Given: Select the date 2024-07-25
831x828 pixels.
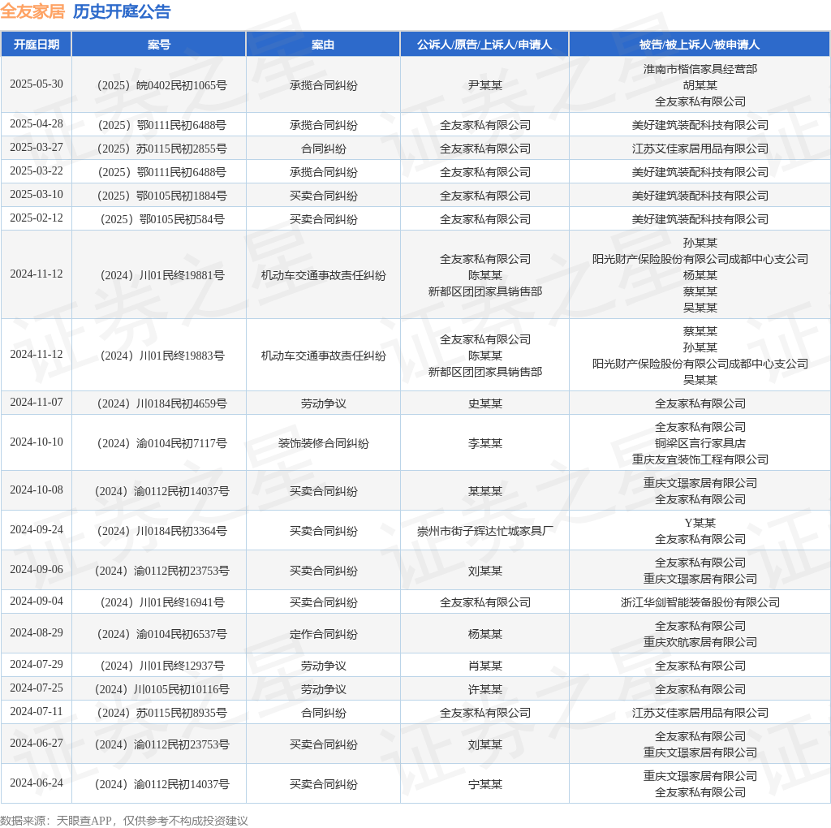Looking at the screenshot, I should point(37,688).
